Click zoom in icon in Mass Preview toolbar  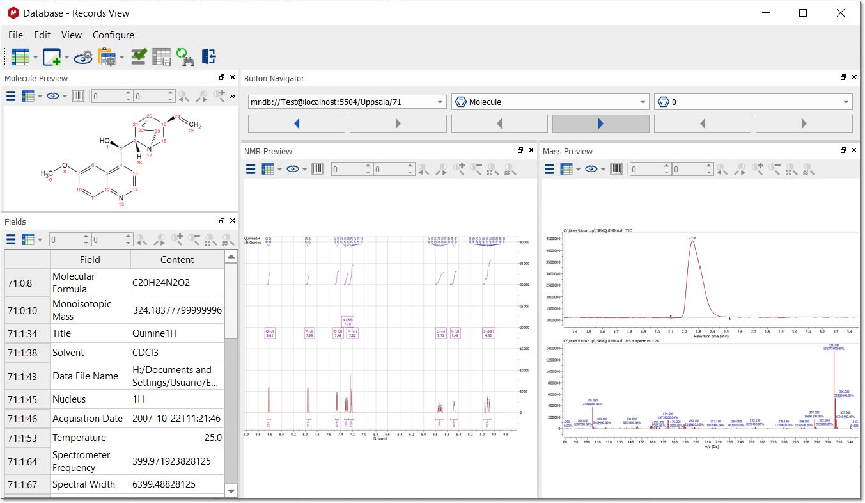(x=758, y=168)
